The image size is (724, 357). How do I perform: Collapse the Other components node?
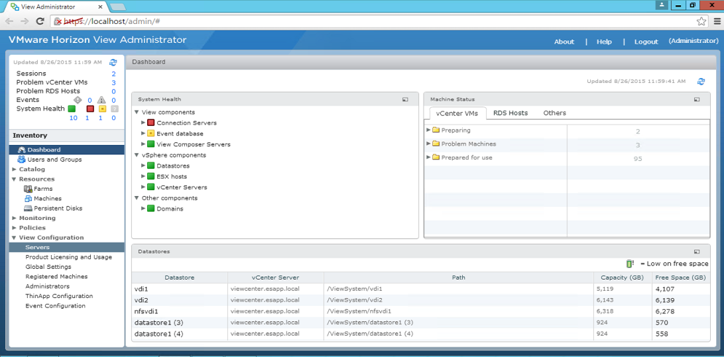pos(137,198)
